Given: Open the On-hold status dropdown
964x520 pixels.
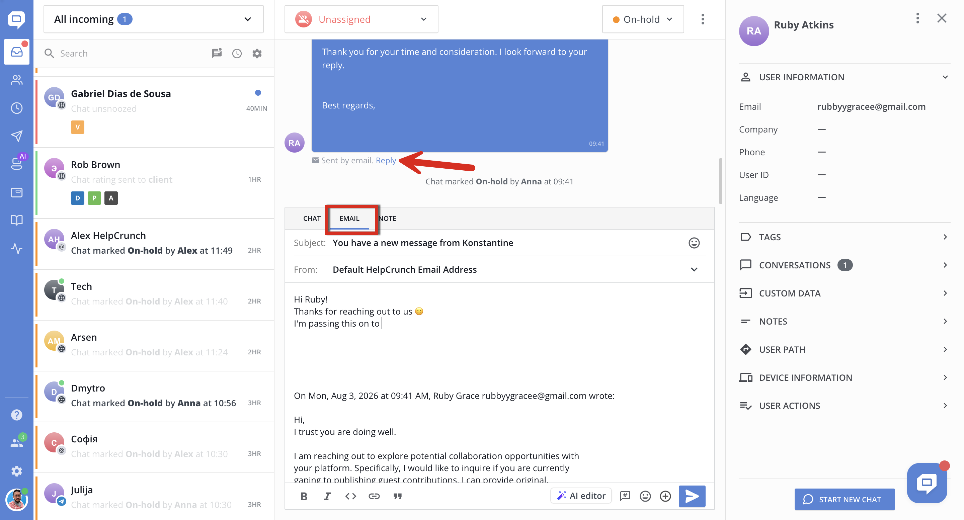Looking at the screenshot, I should tap(643, 19).
